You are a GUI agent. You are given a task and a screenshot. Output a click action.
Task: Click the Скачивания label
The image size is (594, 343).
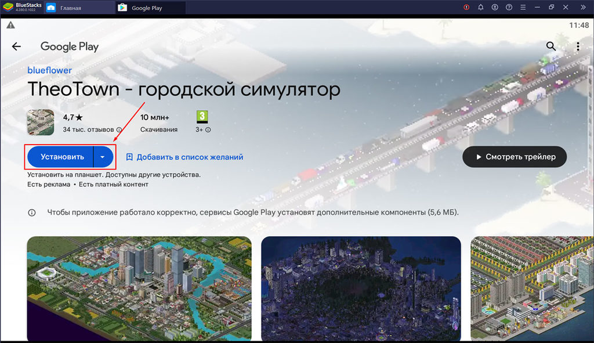tap(159, 129)
